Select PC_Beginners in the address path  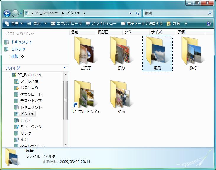tap(47, 13)
